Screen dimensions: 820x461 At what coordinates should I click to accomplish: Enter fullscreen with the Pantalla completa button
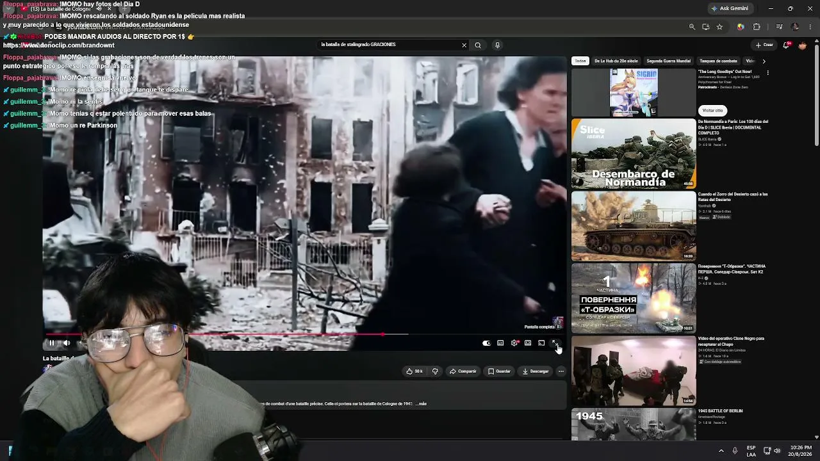pos(555,343)
